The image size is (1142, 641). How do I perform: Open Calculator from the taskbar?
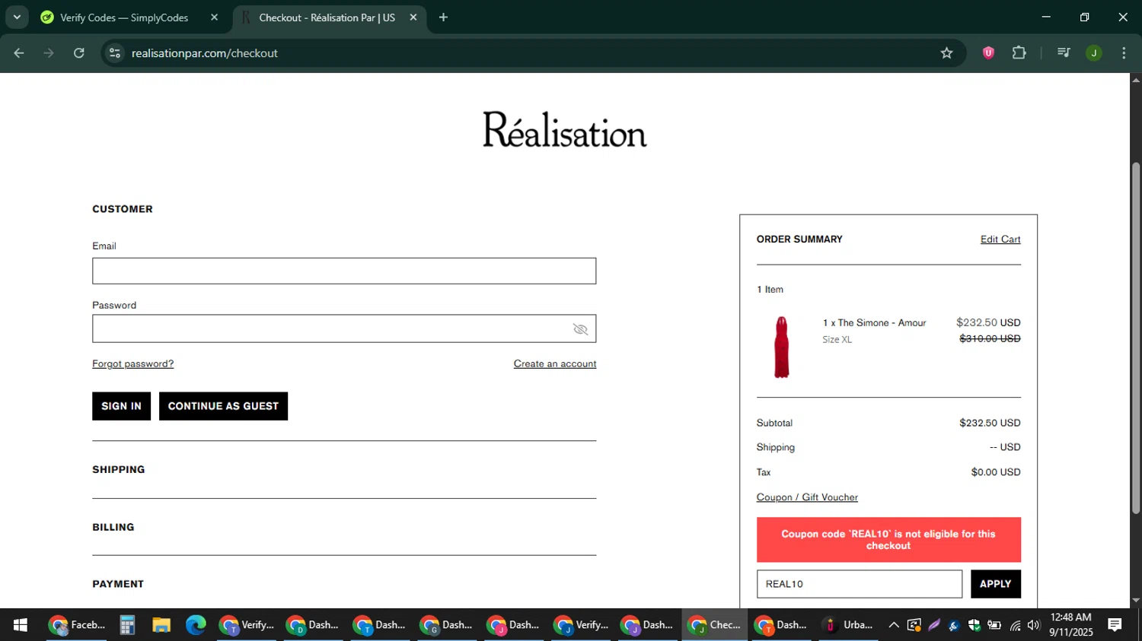point(127,625)
